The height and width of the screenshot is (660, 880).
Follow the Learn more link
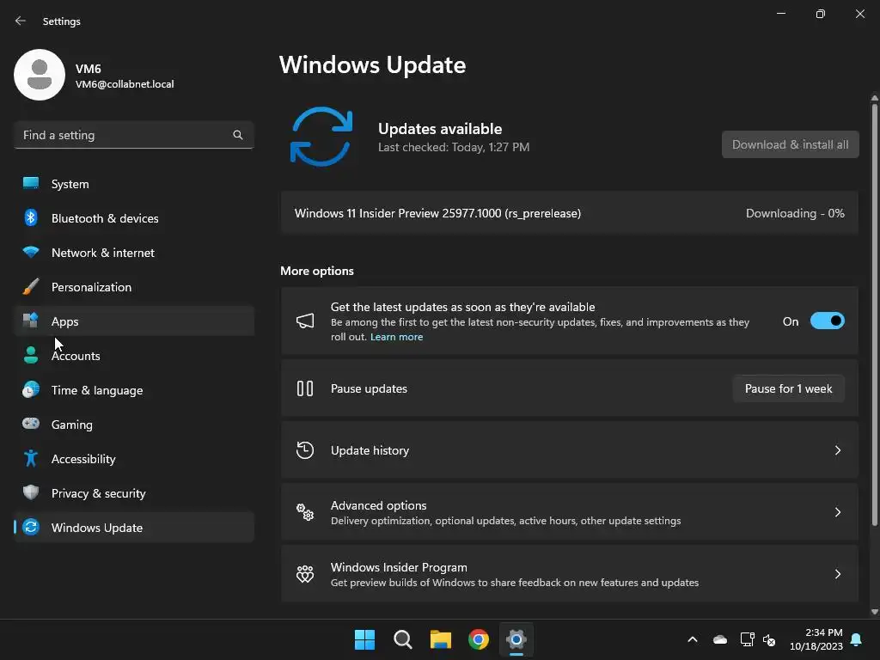pyautogui.click(x=396, y=337)
